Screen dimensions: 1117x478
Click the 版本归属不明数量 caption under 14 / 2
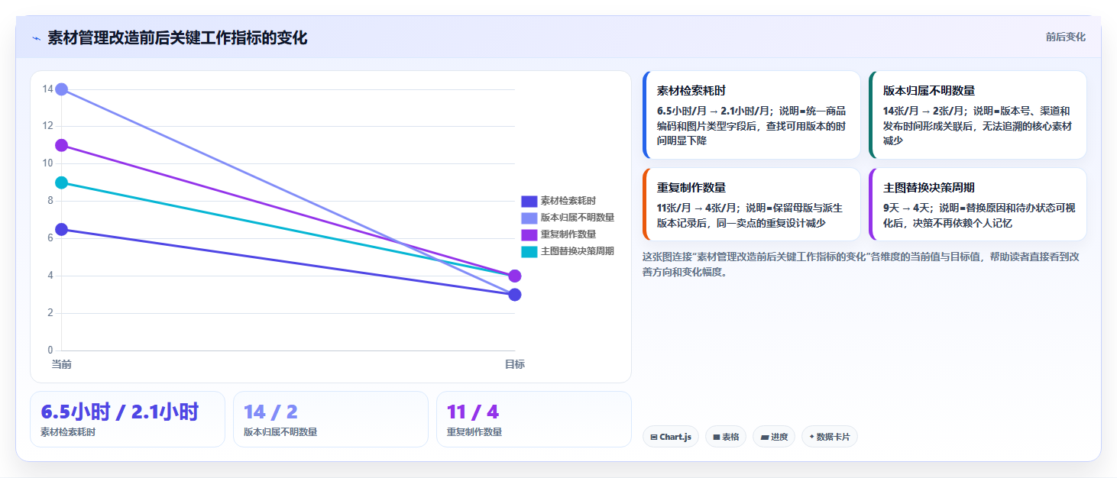[280, 432]
